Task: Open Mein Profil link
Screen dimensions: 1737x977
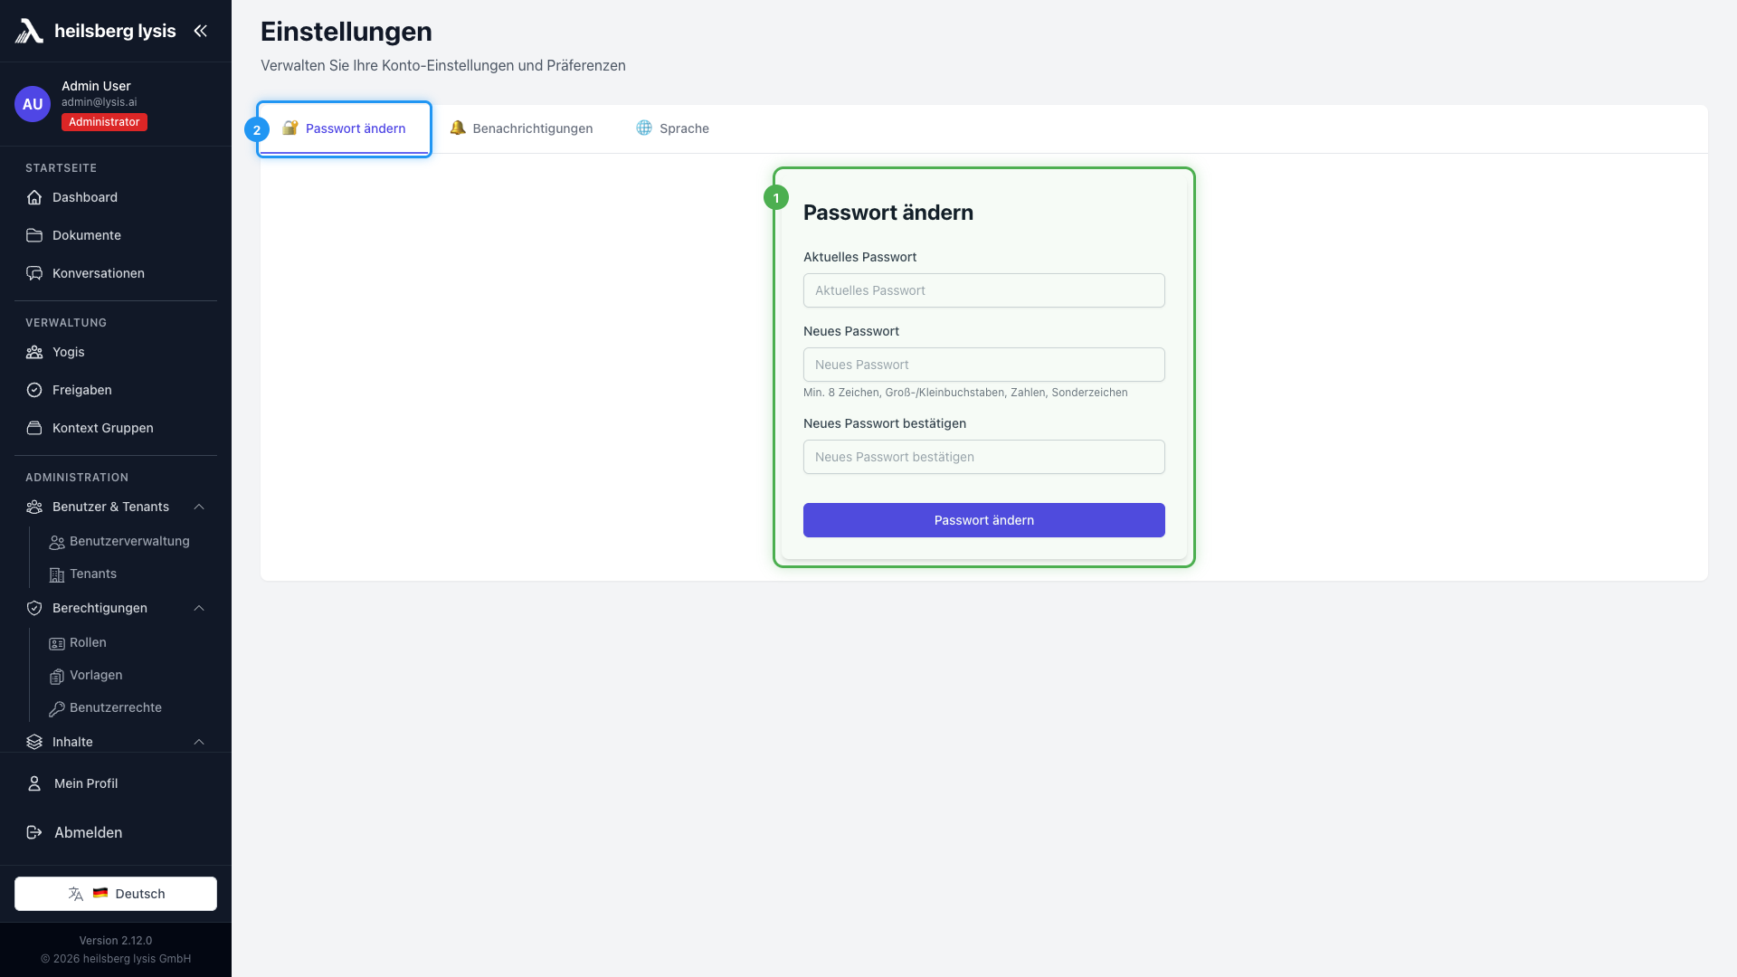Action: click(86, 783)
